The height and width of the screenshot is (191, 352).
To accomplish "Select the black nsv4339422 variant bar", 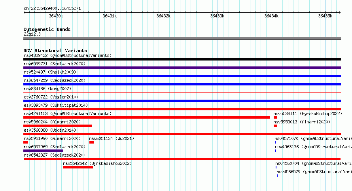I will coord(182,59).
